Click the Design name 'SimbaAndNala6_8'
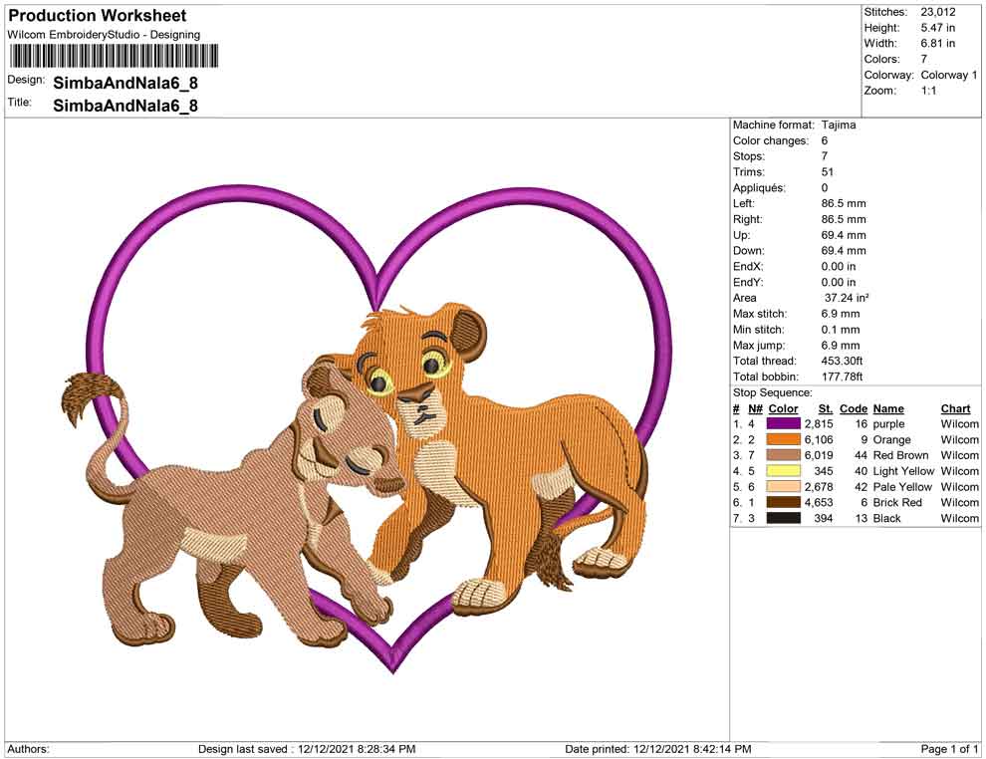 (x=125, y=83)
